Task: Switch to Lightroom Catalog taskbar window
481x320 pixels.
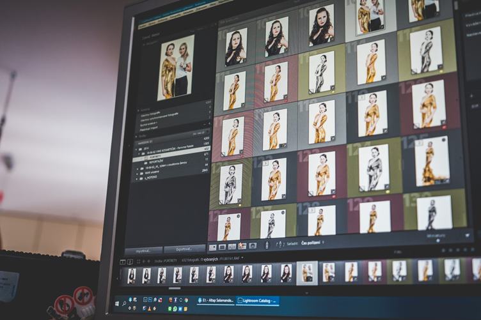Action: (258, 301)
